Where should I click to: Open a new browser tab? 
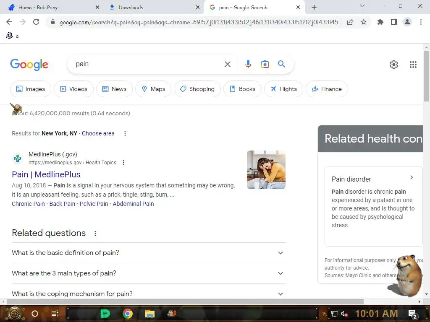pos(314,8)
